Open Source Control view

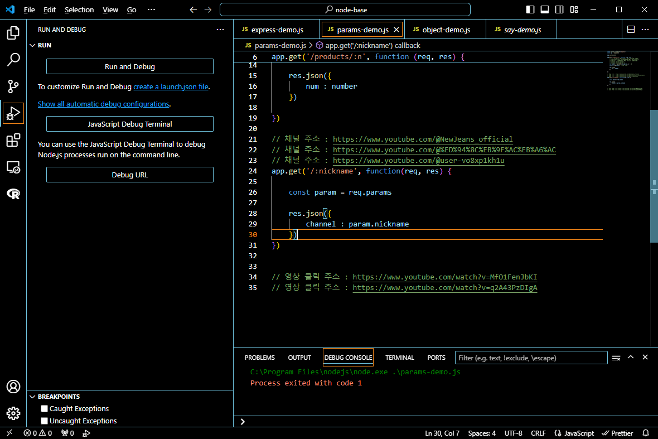pos(13,86)
